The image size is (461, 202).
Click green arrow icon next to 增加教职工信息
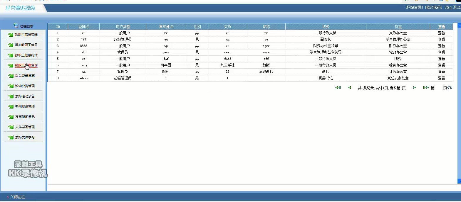(11, 45)
